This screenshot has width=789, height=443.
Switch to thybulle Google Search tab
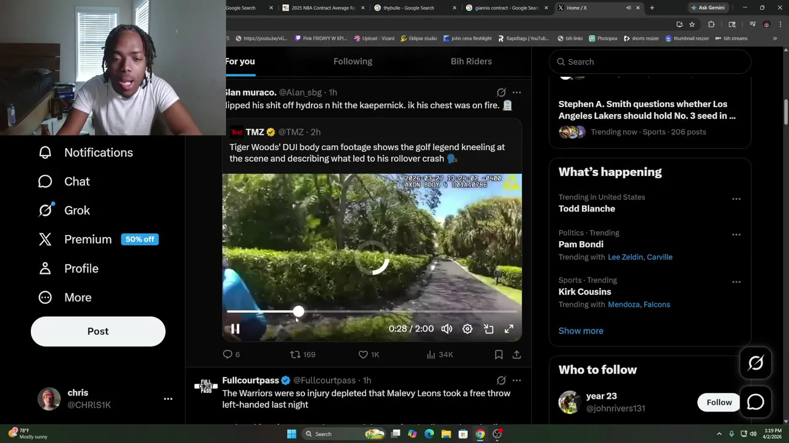pyautogui.click(x=414, y=8)
